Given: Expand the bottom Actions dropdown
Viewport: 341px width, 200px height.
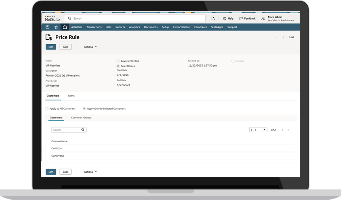Looking at the screenshot, I should point(90,172).
